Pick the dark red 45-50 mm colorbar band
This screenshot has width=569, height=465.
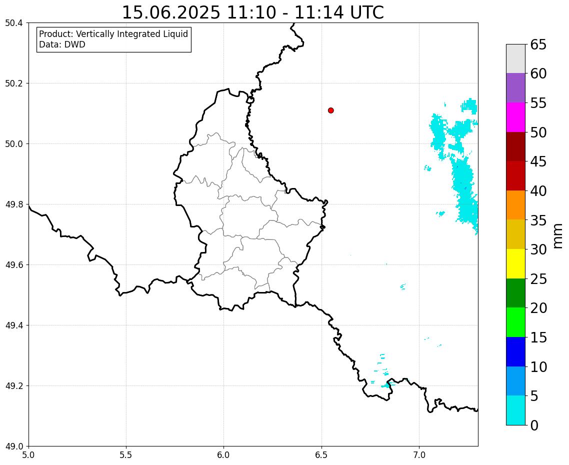click(515, 146)
